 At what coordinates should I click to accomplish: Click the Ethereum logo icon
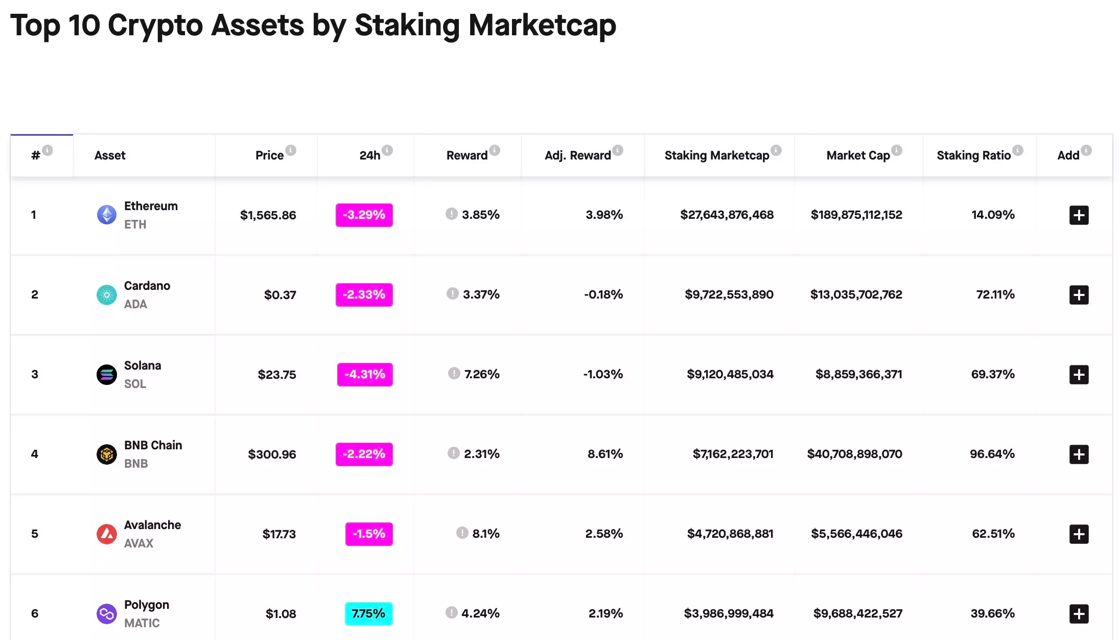pos(106,215)
